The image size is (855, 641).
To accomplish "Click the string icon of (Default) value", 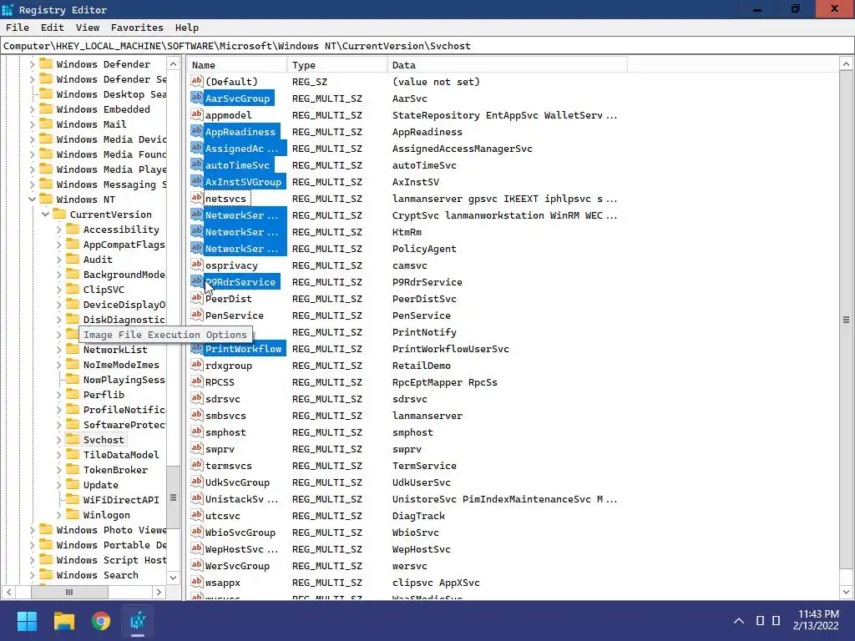I will pyautogui.click(x=196, y=81).
